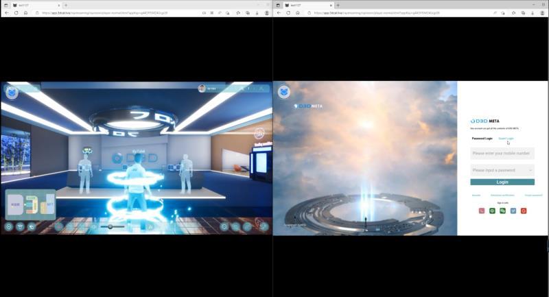Click the user avatar in the scene header
This screenshot has height=297, width=549.
[x=202, y=88]
